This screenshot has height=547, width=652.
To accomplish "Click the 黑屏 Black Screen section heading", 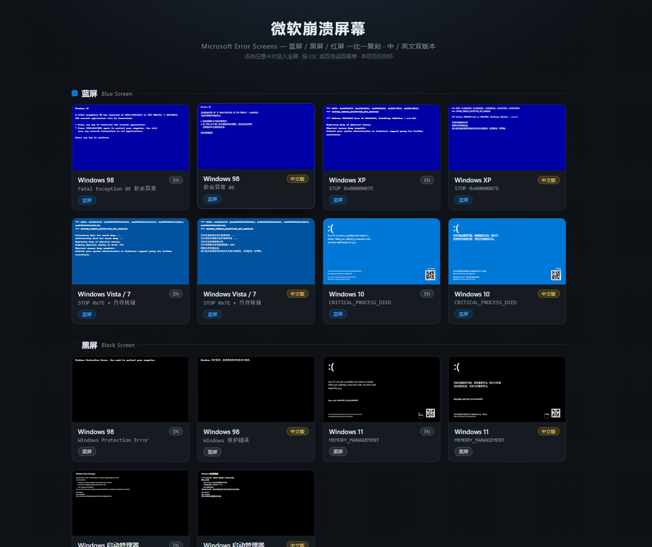I will (108, 345).
